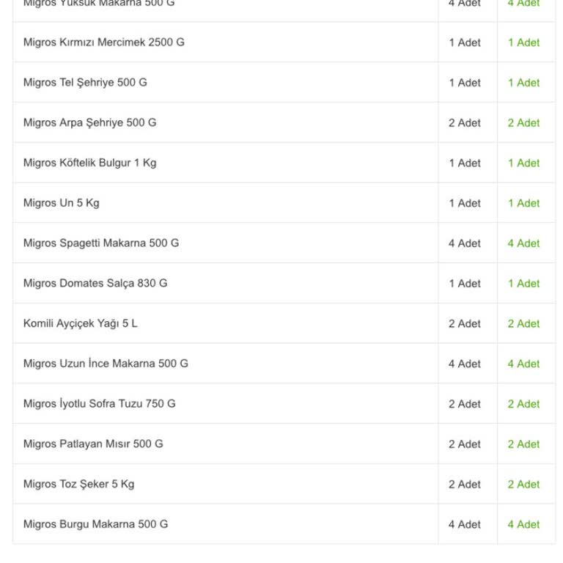Click the Migros Kırmızı Mercimek 2500 G row
The image size is (563, 563).
click(103, 43)
